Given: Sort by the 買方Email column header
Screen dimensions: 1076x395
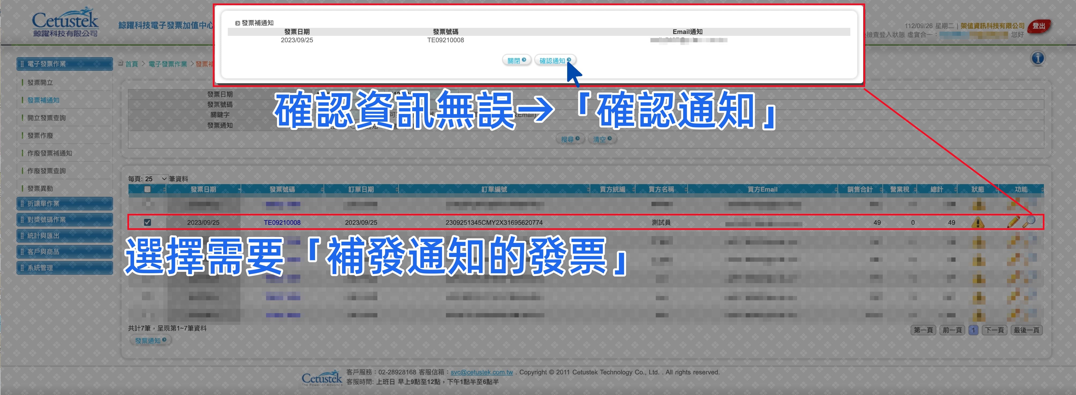Looking at the screenshot, I should coord(762,189).
